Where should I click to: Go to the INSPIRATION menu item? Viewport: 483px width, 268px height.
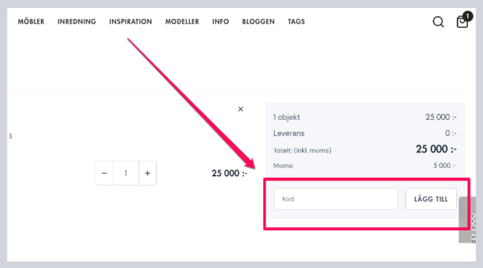click(x=131, y=22)
